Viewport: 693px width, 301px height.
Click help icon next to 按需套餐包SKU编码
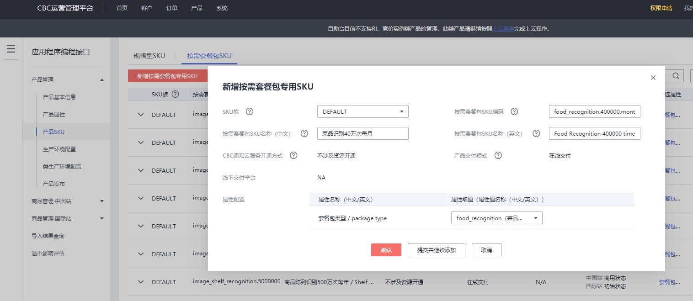click(514, 111)
